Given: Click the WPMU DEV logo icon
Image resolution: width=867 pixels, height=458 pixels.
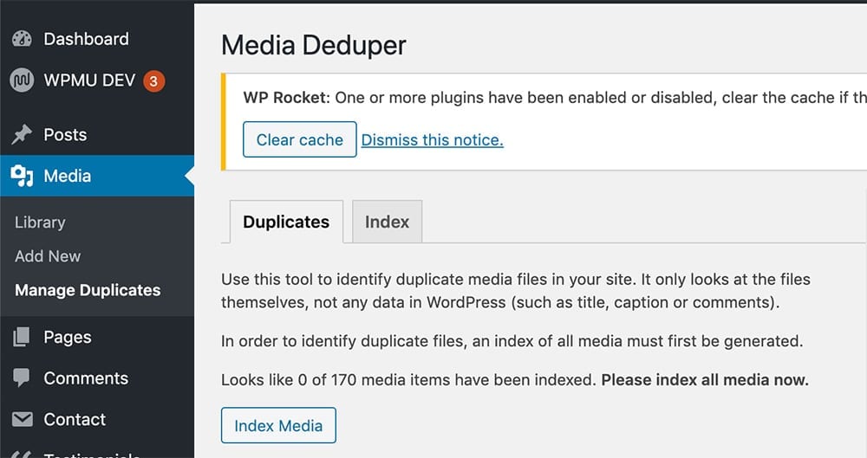Looking at the screenshot, I should [22, 81].
